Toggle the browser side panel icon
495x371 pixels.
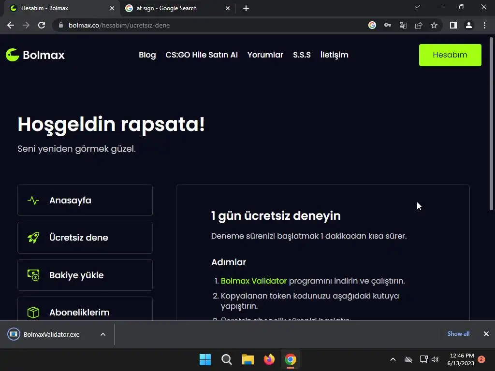pos(453,25)
